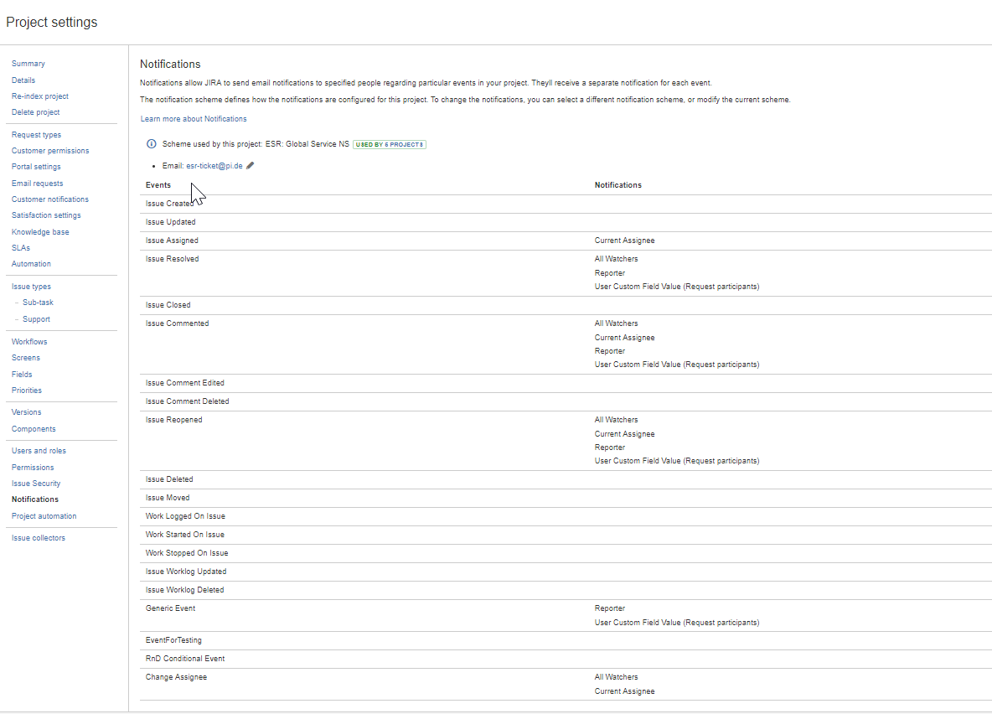Select Re-index project in sidebar
The image size is (992, 714).
pos(40,96)
